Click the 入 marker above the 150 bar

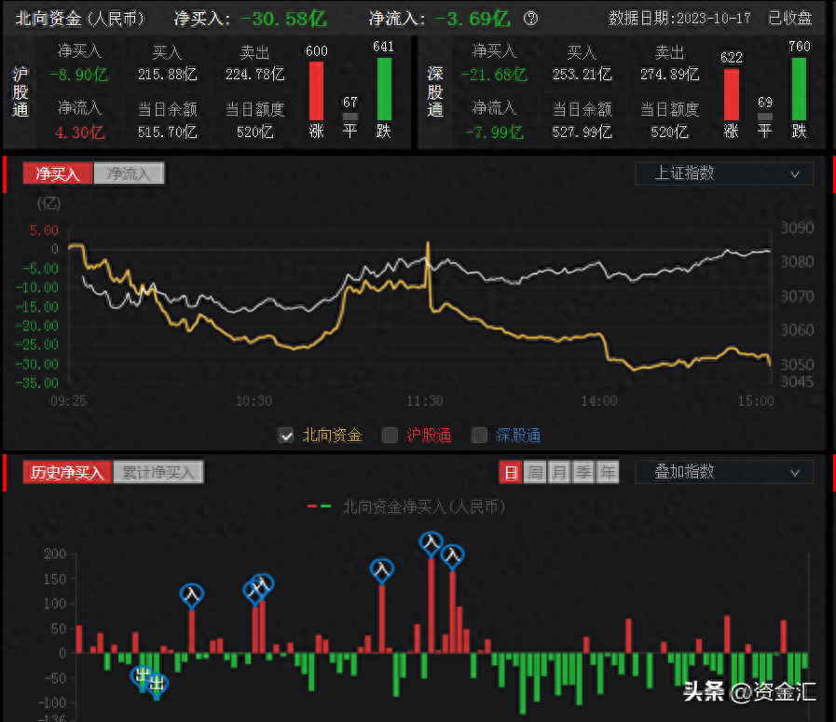[x=382, y=570]
